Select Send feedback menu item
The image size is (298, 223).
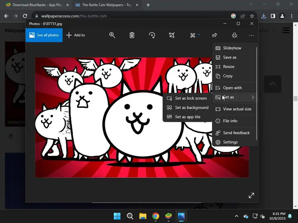pyautogui.click(x=234, y=133)
